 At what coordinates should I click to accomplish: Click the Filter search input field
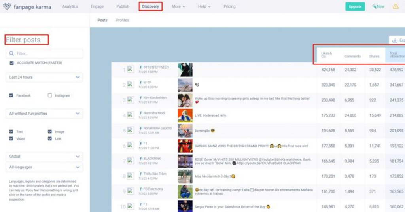pos(44,53)
